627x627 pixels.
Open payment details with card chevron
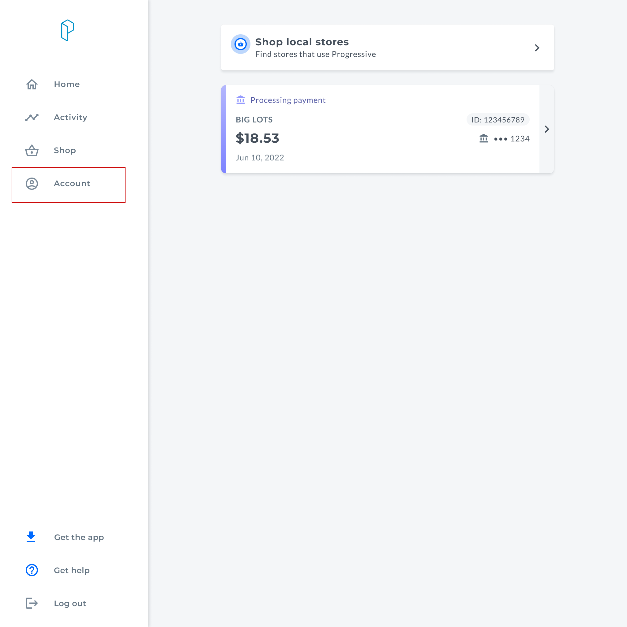[547, 129]
